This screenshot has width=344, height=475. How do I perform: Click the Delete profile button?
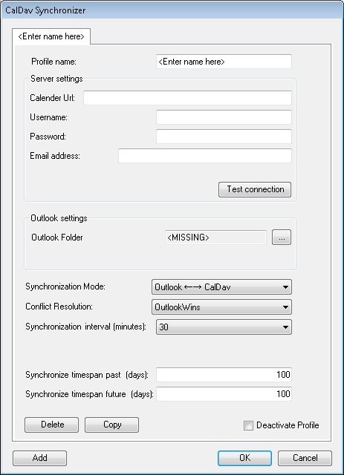pos(51,425)
